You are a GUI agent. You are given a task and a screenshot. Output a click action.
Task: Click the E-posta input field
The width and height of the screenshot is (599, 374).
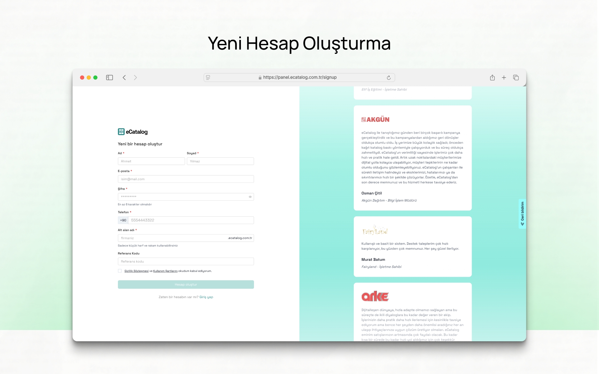(x=186, y=179)
